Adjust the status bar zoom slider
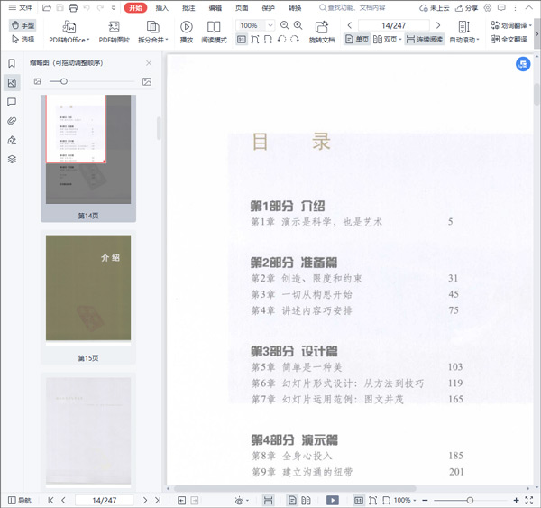 pos(470,500)
